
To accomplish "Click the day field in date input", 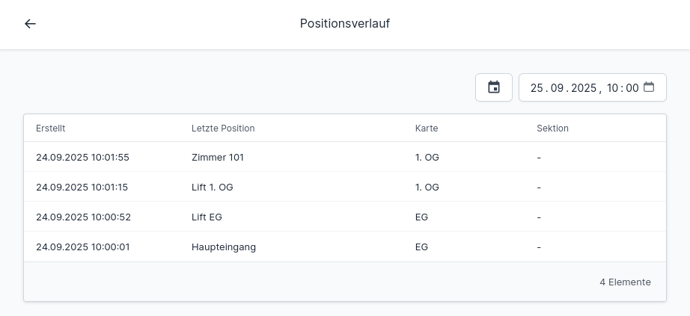I will pyautogui.click(x=537, y=88).
